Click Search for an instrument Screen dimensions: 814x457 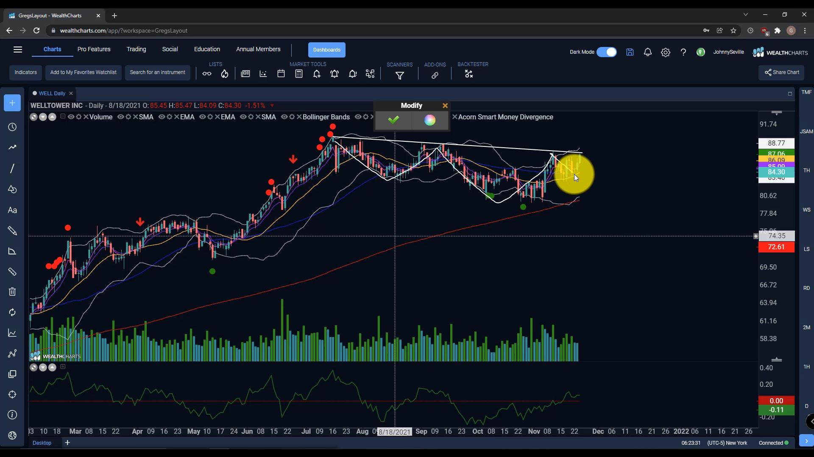click(158, 73)
